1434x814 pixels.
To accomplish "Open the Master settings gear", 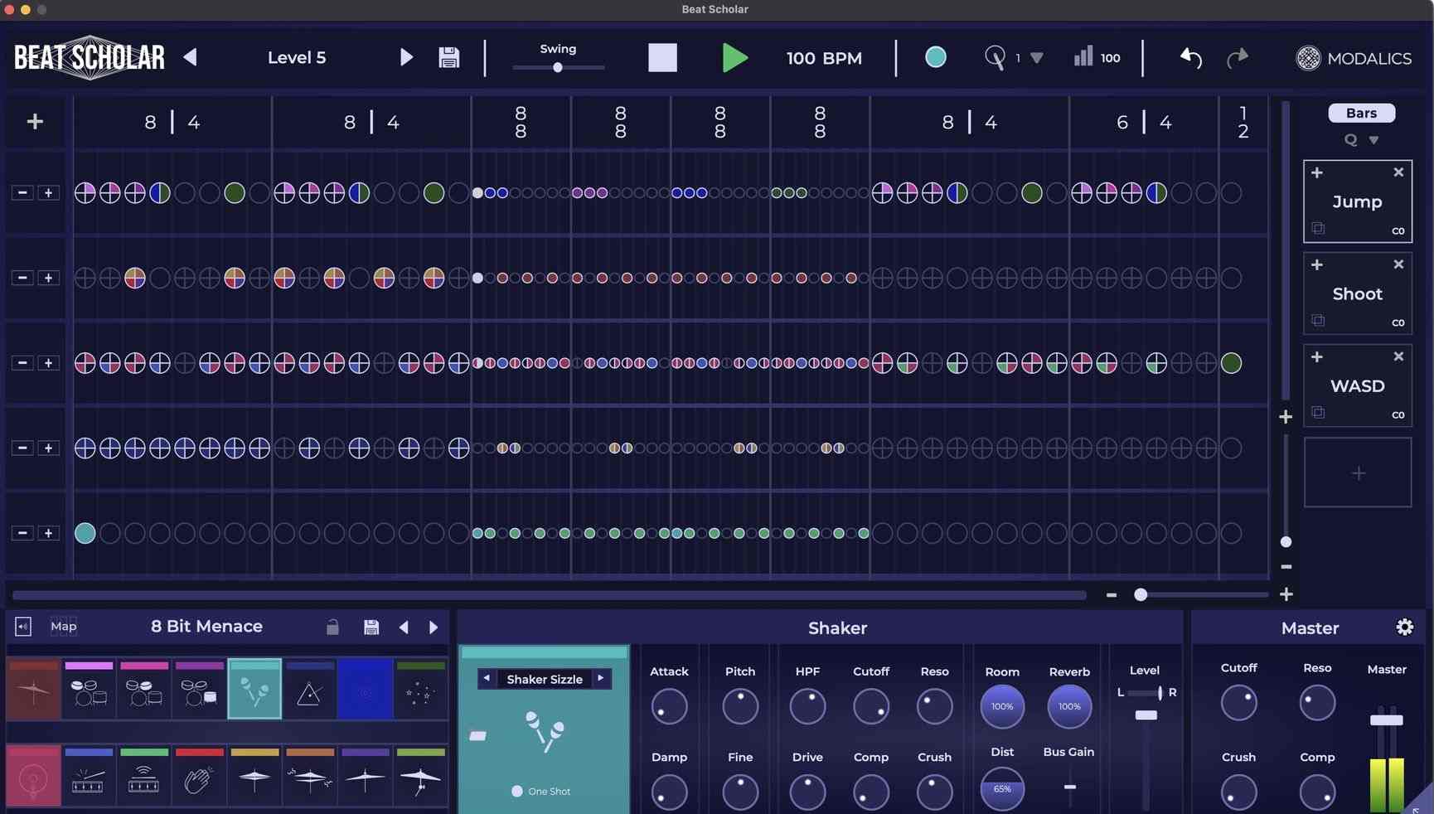I will 1404,627.
